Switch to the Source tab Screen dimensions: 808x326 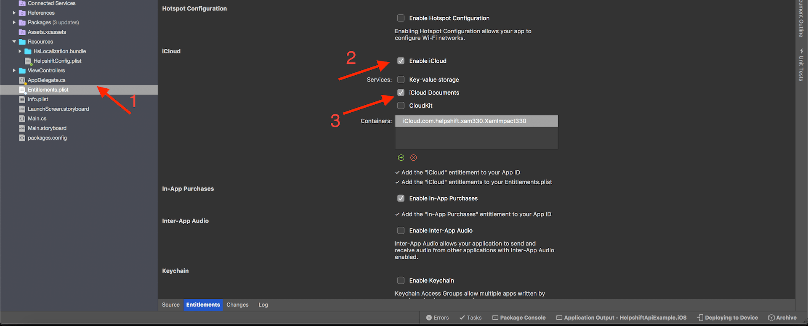[170, 305]
